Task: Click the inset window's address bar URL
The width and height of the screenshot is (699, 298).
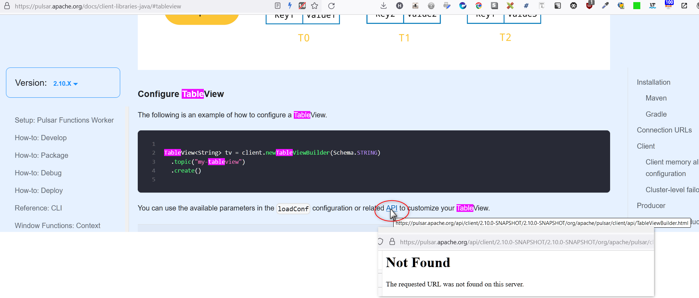Action: coord(526,242)
